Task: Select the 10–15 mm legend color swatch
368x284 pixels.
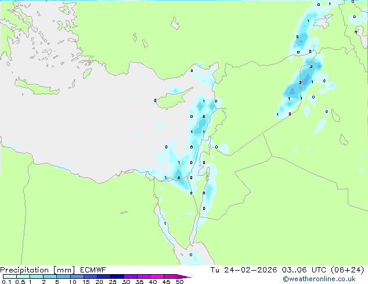Action: [77, 276]
